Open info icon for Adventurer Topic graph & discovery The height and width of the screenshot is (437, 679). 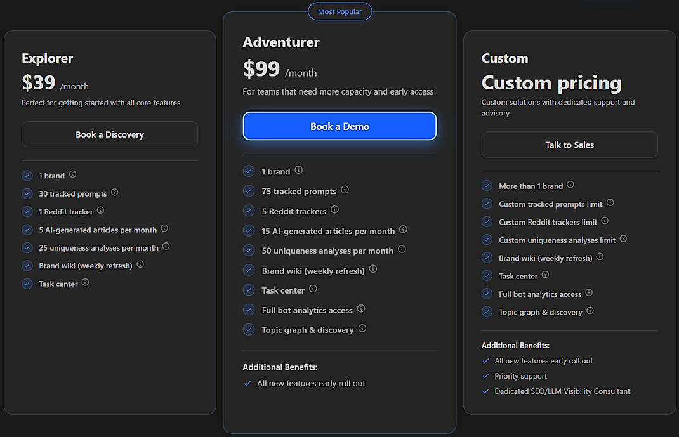[x=362, y=329]
